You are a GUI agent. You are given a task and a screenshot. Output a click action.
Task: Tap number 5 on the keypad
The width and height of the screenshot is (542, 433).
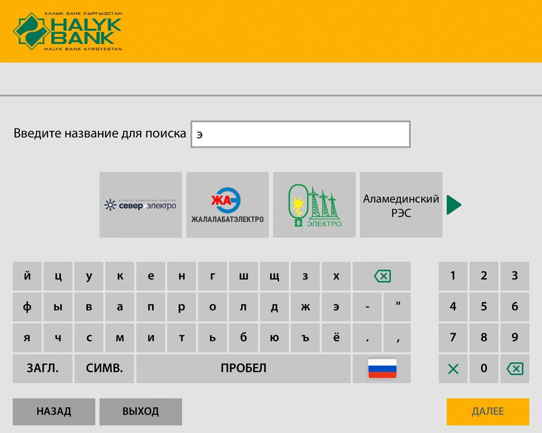tap(484, 307)
